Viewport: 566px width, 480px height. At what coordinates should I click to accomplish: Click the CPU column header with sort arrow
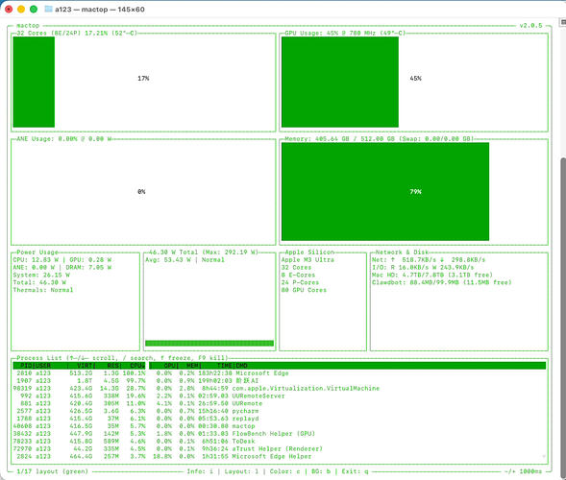137,366
